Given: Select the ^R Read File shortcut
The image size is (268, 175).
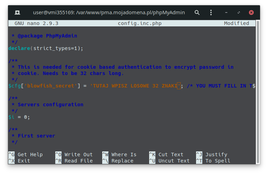Looking at the screenshot, I should (x=74, y=161).
